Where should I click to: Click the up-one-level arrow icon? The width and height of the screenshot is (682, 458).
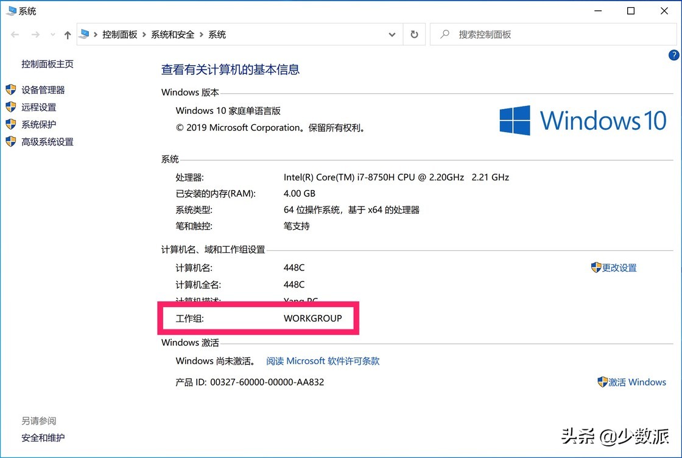click(x=67, y=34)
